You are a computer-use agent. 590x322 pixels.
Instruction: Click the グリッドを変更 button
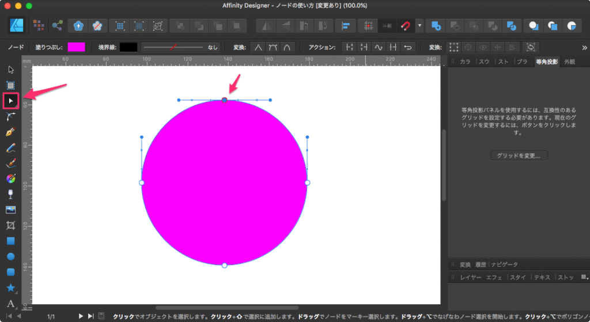click(519, 156)
